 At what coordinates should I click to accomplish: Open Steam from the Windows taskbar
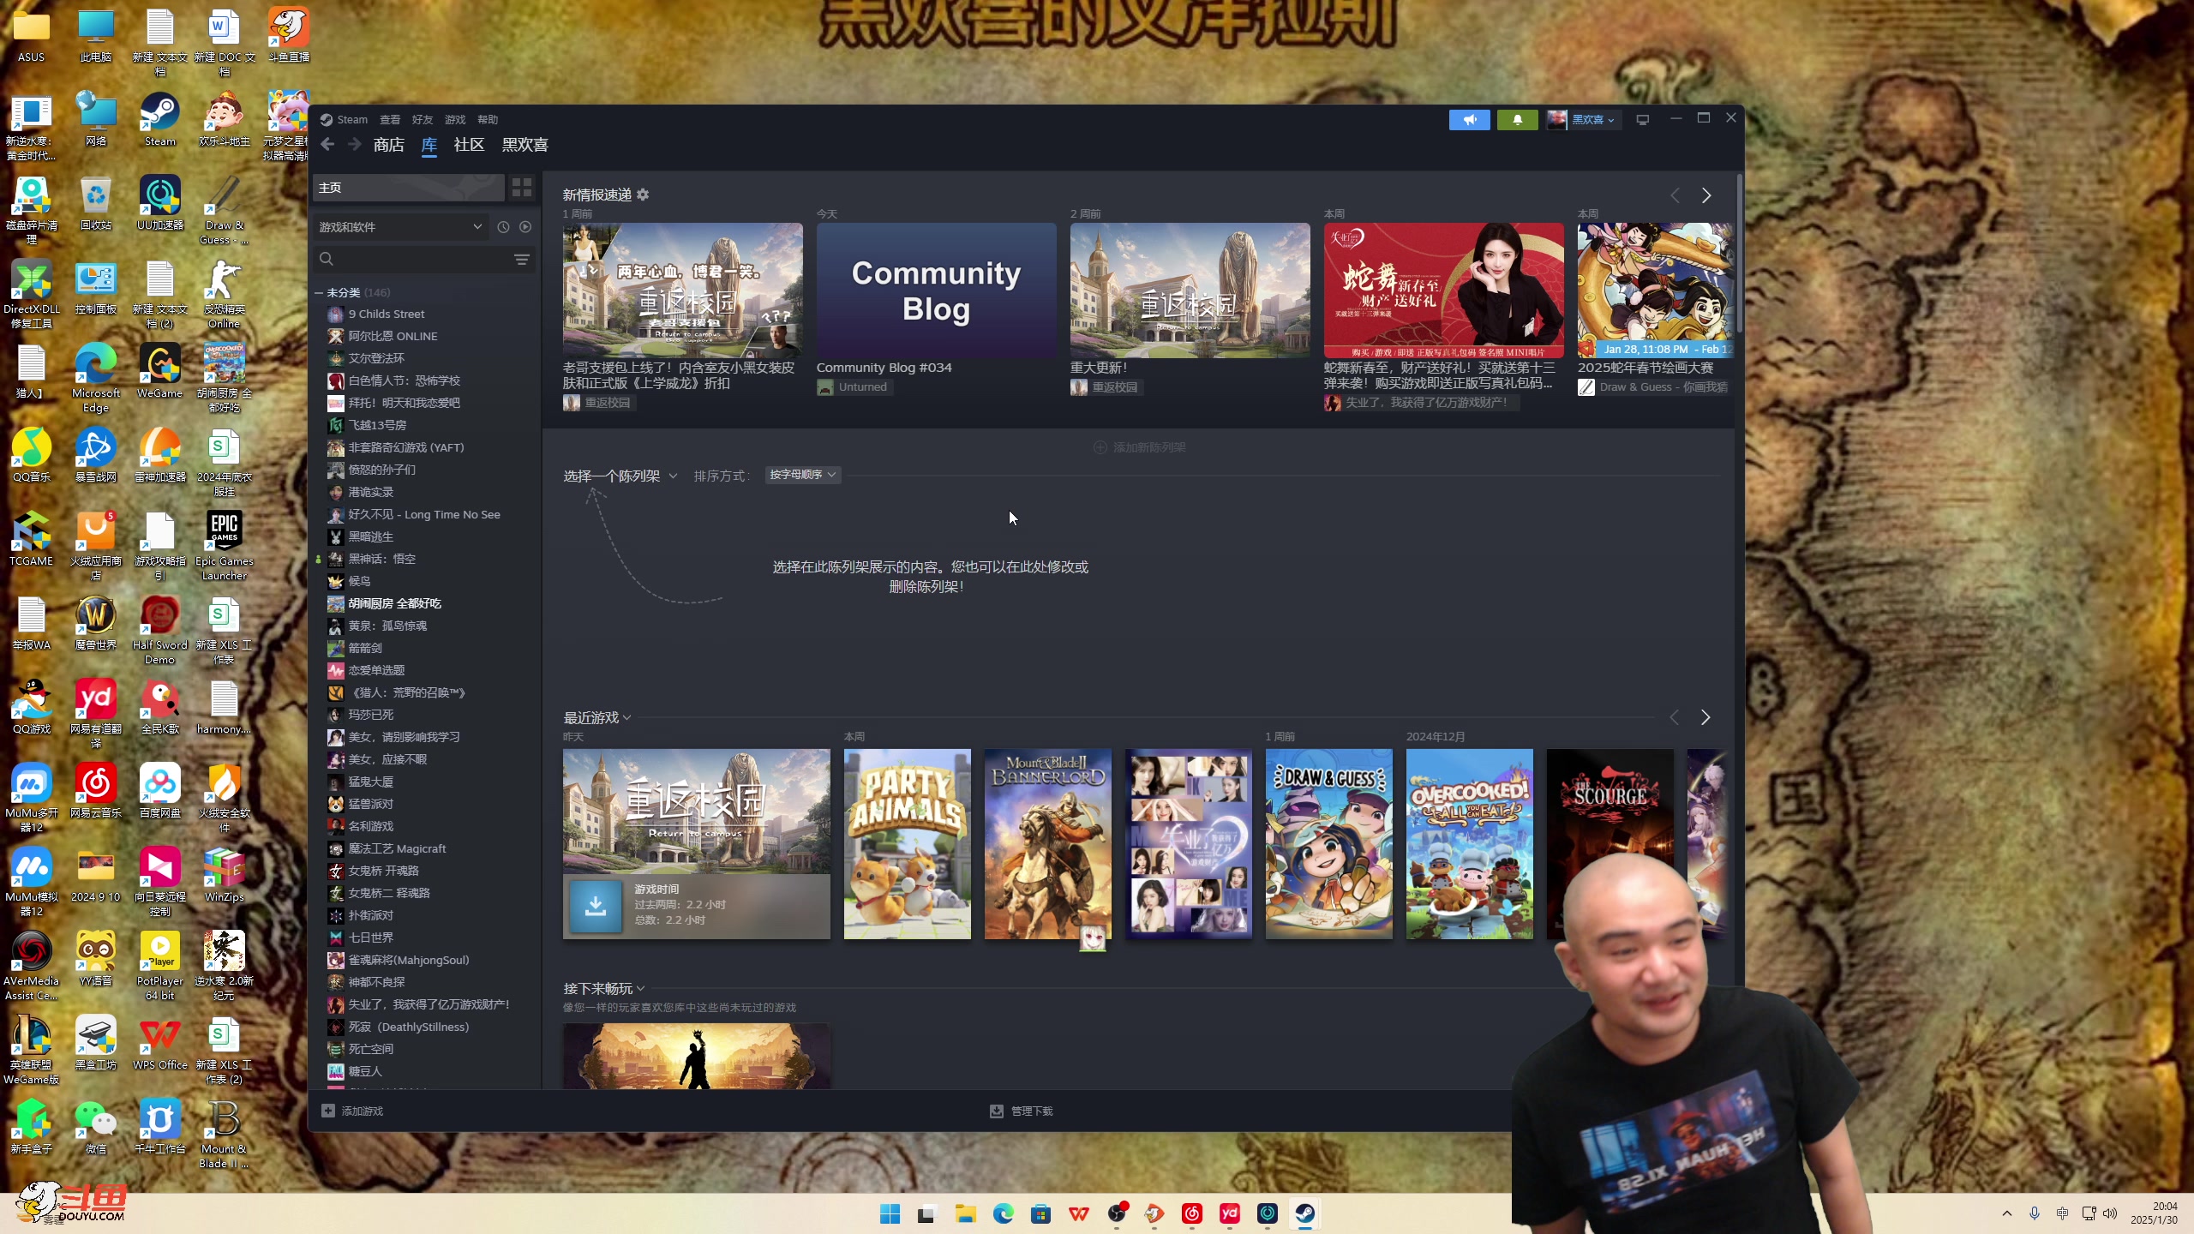1304,1213
